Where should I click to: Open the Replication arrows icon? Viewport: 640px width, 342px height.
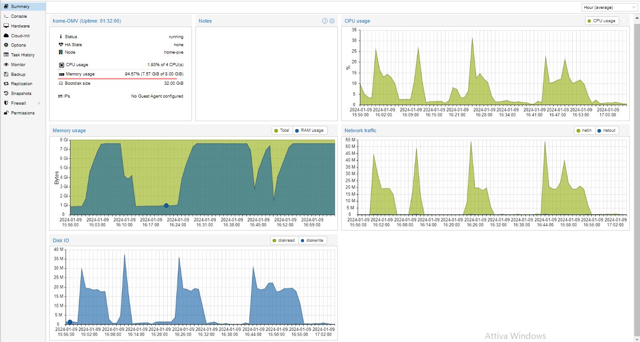[6, 84]
